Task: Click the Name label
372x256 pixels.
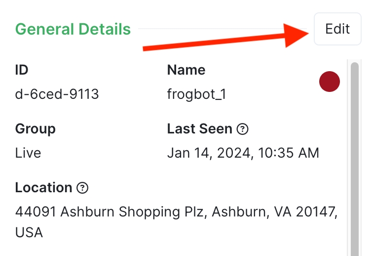Action: (186, 70)
